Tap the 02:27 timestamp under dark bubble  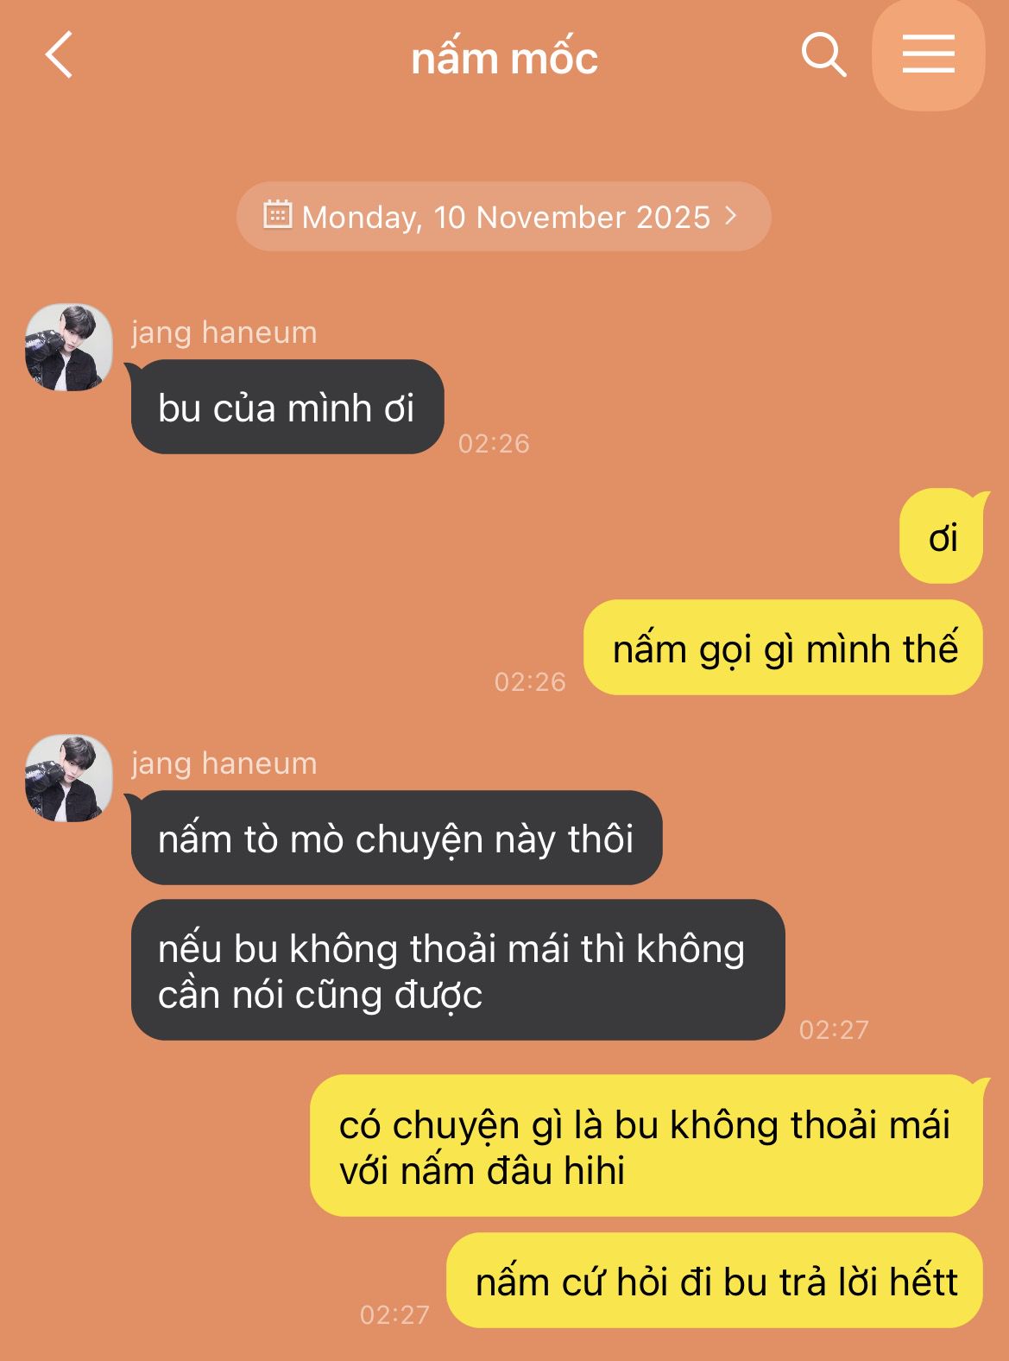tap(834, 1029)
